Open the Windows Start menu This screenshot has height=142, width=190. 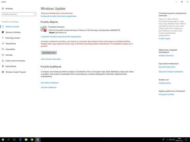coord(3,140)
